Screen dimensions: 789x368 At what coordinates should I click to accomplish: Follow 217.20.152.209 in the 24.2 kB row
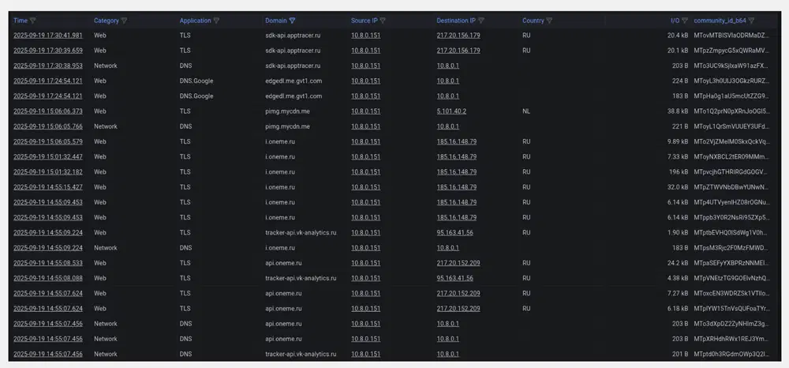[458, 263]
